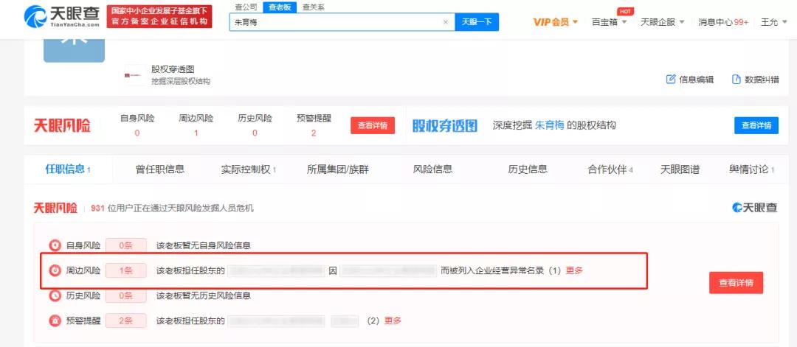Viewport: 797px width, 347px height.
Task: Click the 朱育梅 name link
Action: pos(549,125)
